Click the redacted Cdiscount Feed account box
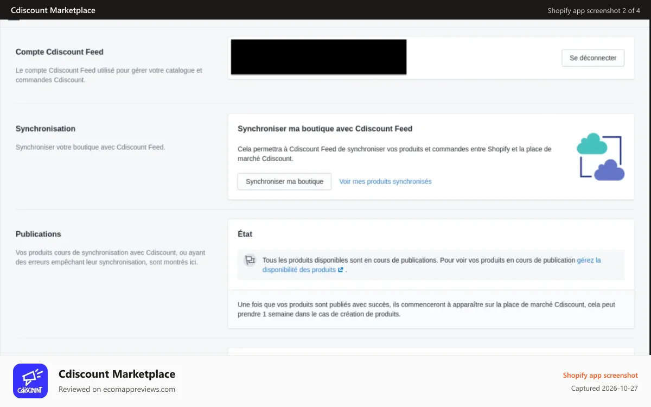Image resolution: width=651 pixels, height=407 pixels. tap(318, 57)
